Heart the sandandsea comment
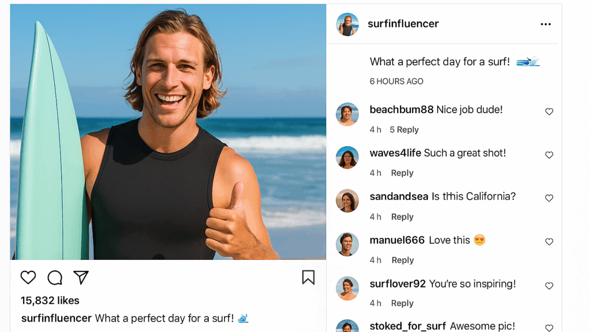The image size is (590, 332). (x=549, y=198)
